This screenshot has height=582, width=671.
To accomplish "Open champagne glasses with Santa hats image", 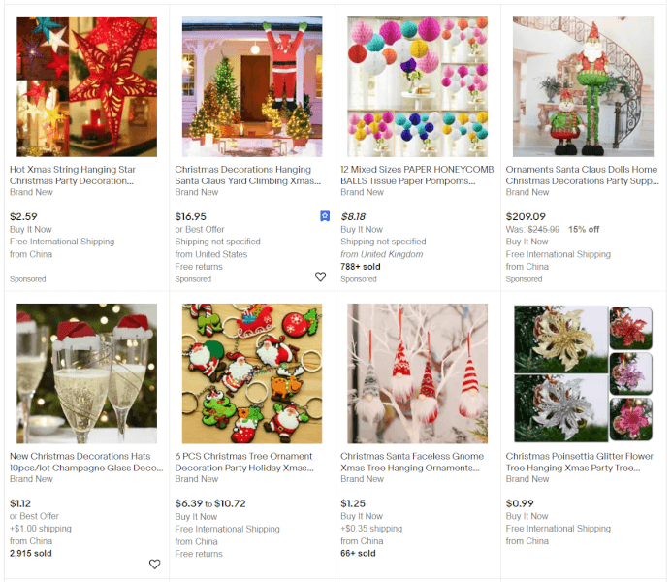I will (x=87, y=373).
